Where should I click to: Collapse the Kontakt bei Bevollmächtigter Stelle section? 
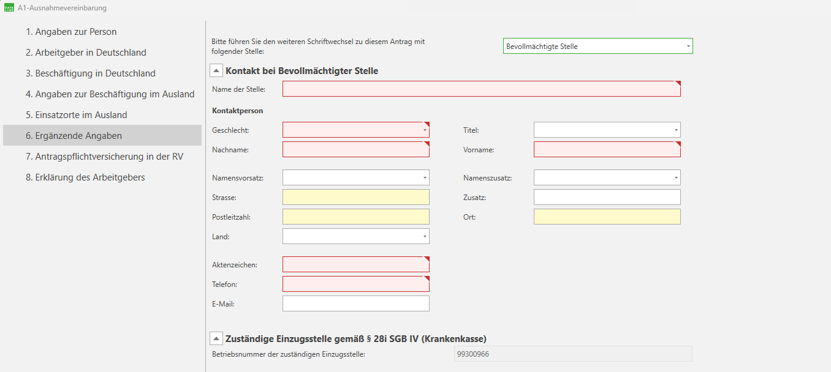pyautogui.click(x=216, y=71)
